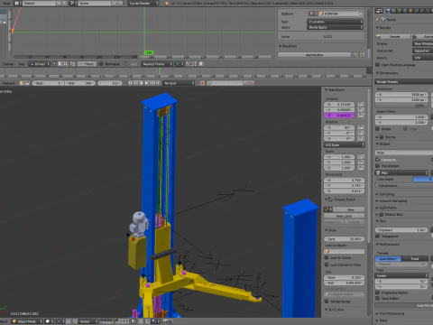Click the viewport shading sphere icon
Image resolution: width=433 pixels, height=325 pixels.
(x=49, y=321)
